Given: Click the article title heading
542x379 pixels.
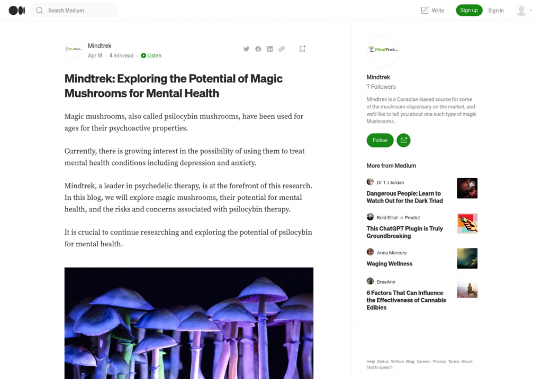Looking at the screenshot, I should (x=173, y=86).
